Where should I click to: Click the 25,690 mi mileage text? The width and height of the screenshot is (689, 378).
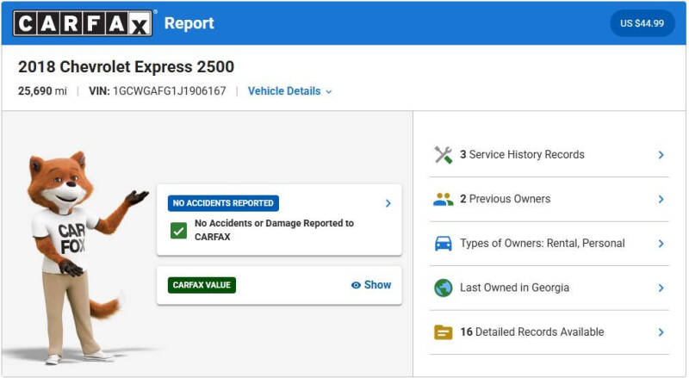[x=42, y=91]
